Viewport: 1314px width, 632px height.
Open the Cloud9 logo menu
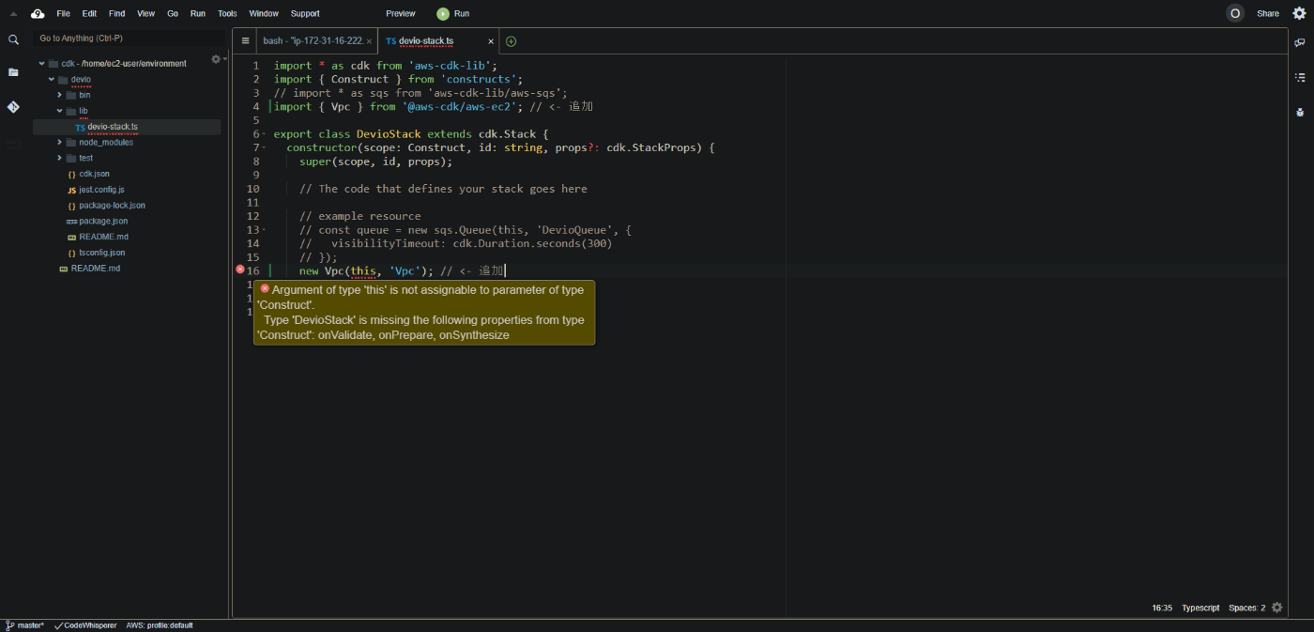pyautogui.click(x=38, y=13)
